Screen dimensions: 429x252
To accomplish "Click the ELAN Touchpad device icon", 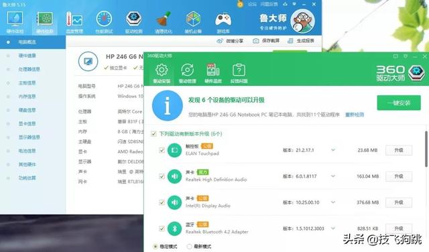I will tap(174, 150).
